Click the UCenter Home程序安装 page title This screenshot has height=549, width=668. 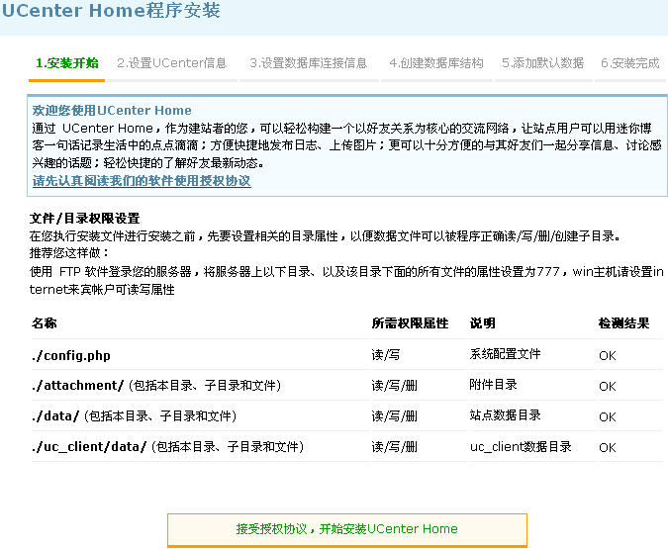click(x=111, y=11)
